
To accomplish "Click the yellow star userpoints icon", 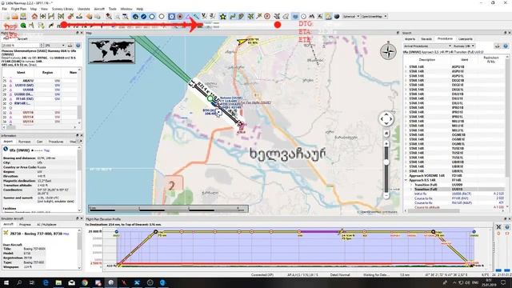I will [222, 16].
